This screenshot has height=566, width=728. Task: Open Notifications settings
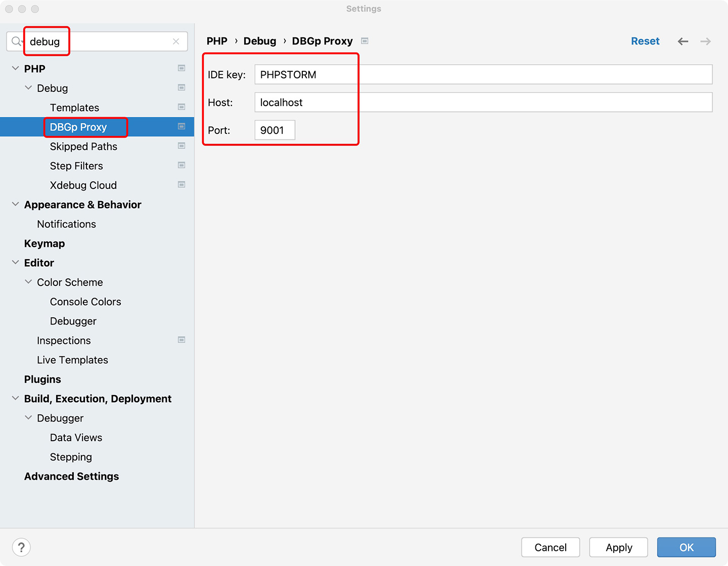click(66, 224)
